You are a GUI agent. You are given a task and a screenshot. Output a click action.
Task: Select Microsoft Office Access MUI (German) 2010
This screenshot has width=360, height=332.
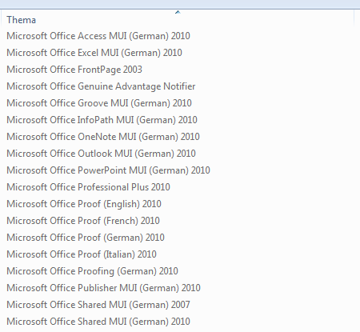click(98, 36)
